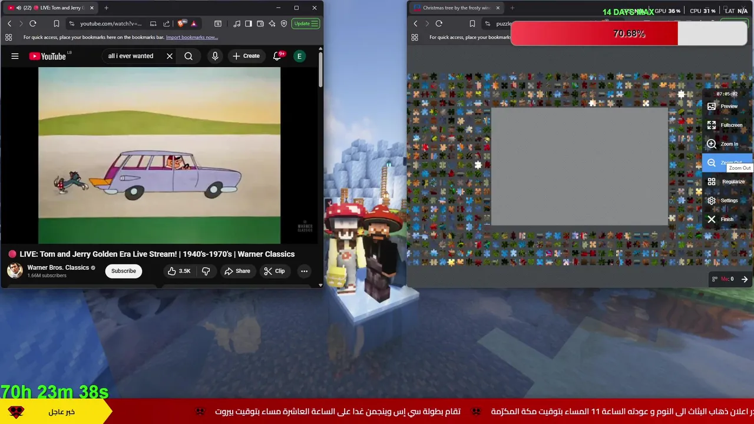Select the LIVE: Tom and Jerry tab
Image resolution: width=754 pixels, height=424 pixels.
click(51, 8)
